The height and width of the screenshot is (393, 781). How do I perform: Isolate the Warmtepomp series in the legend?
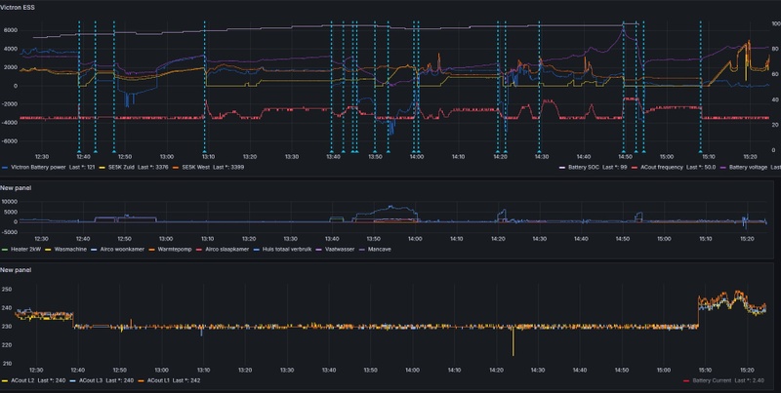click(x=175, y=250)
